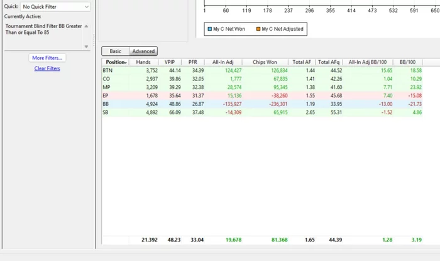
Task: Select the MP position row
Action: pos(262,87)
